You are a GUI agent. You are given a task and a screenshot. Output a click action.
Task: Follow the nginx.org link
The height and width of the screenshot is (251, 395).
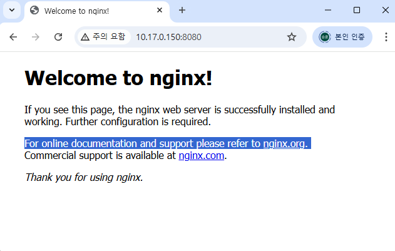(x=284, y=143)
